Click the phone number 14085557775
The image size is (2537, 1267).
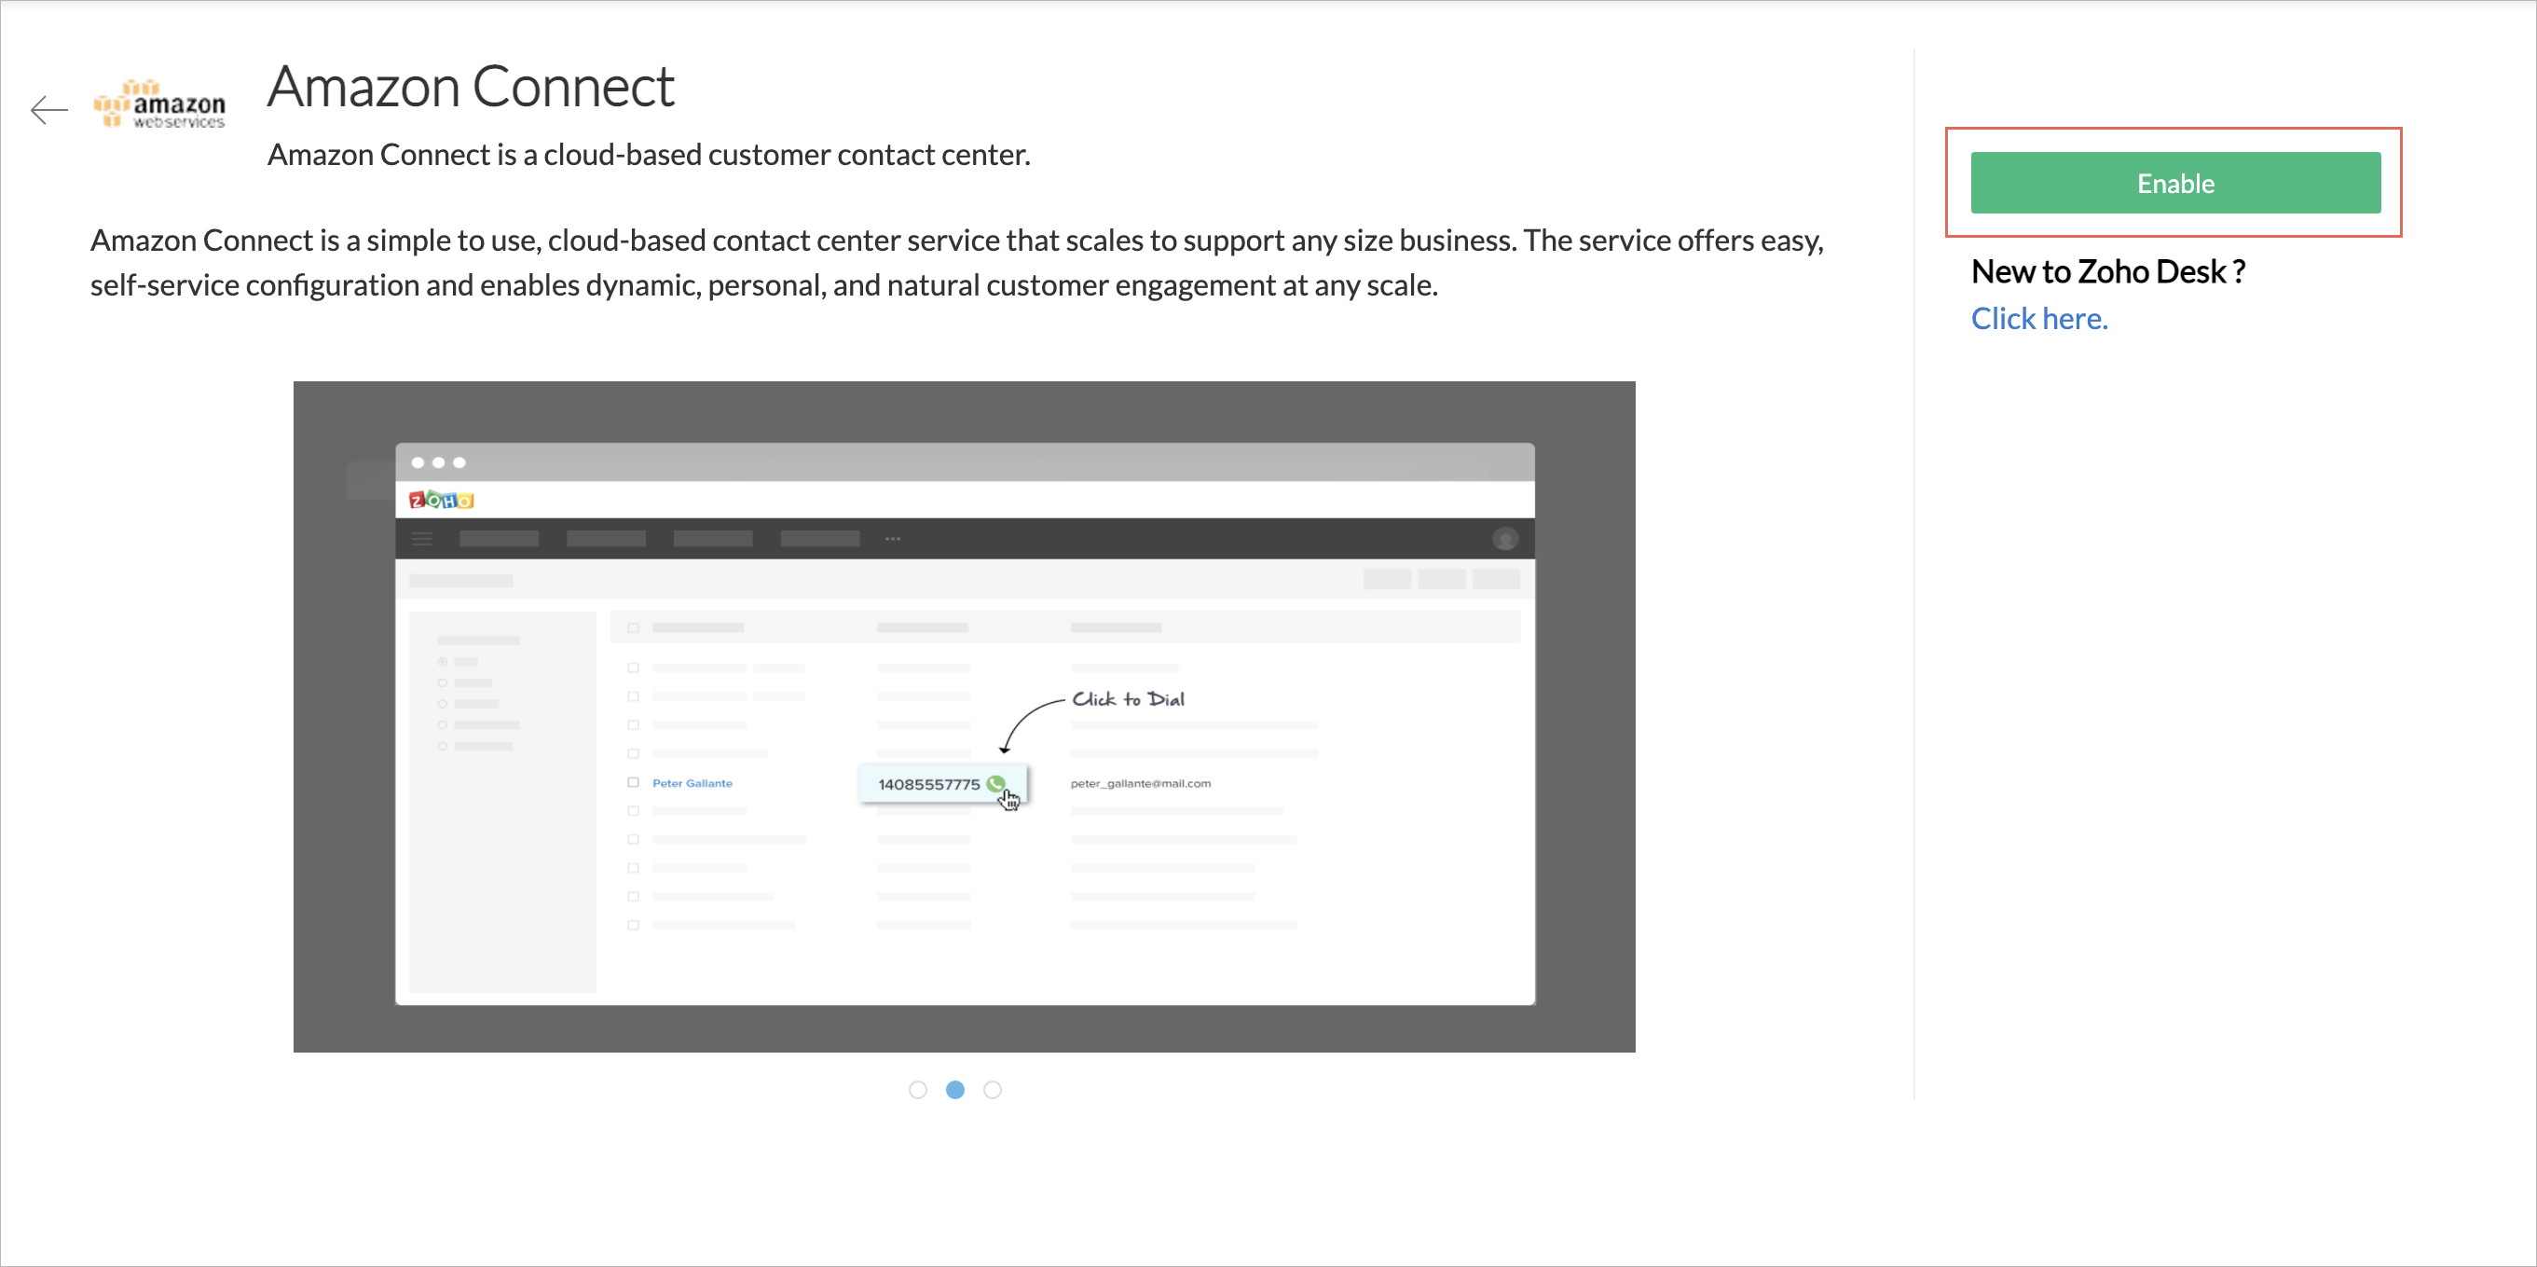point(927,784)
